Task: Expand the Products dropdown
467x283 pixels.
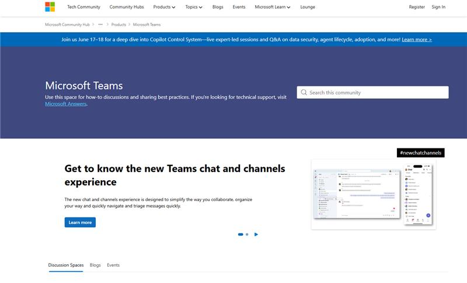Action: point(164,7)
